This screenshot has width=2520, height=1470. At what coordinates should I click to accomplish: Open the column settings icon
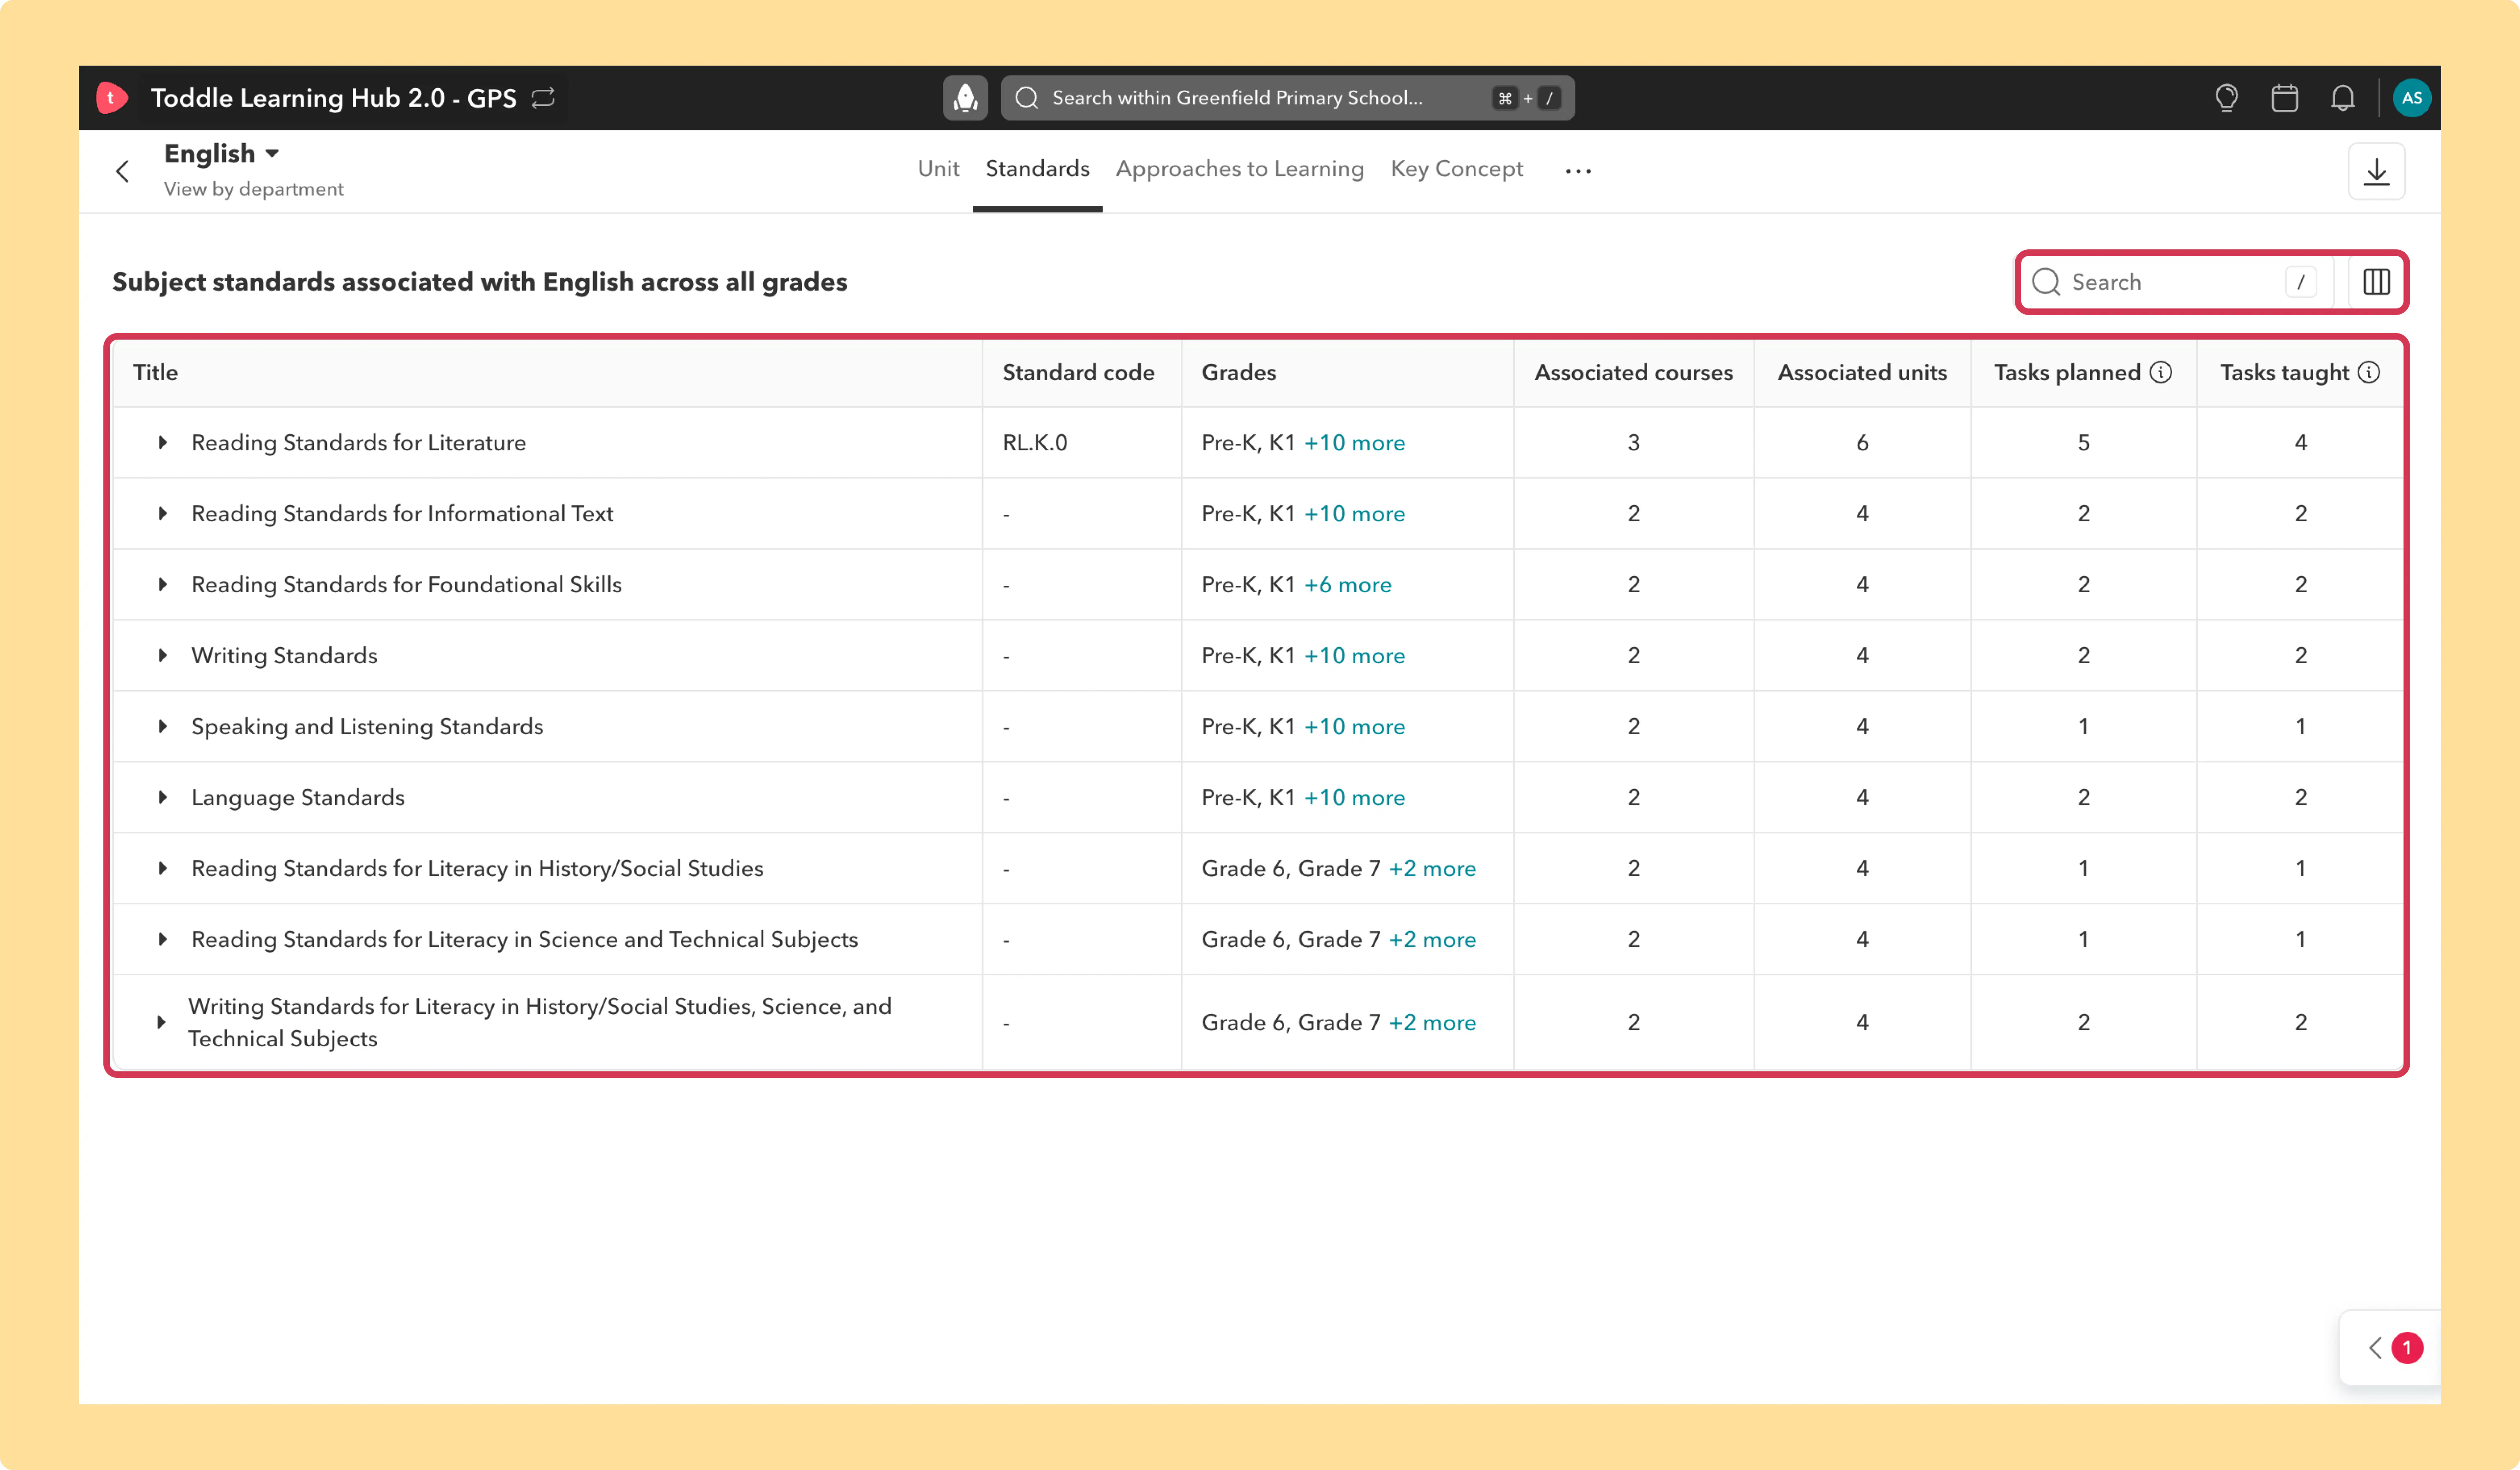click(x=2376, y=282)
